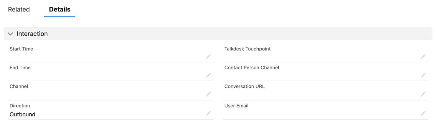The image size is (437, 121).
Task: Click the End Time field label
Action: (x=20, y=67)
